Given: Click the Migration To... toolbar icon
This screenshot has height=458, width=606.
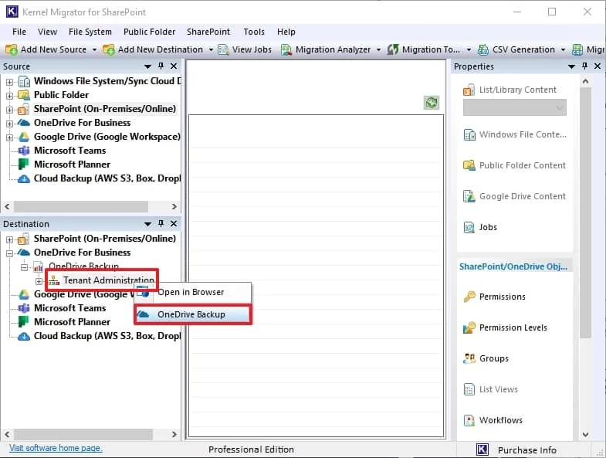Looking at the screenshot, I should pos(393,49).
